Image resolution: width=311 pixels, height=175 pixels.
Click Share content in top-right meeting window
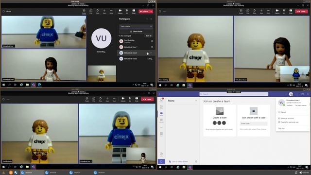[x=291, y=11]
